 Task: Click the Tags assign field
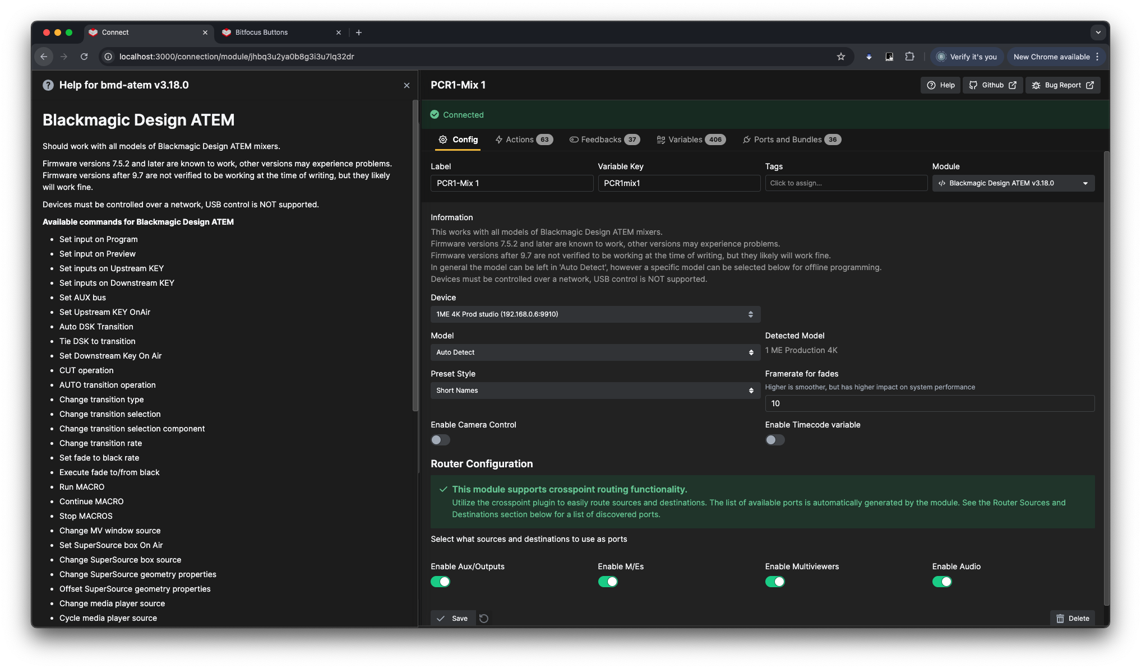(x=846, y=183)
